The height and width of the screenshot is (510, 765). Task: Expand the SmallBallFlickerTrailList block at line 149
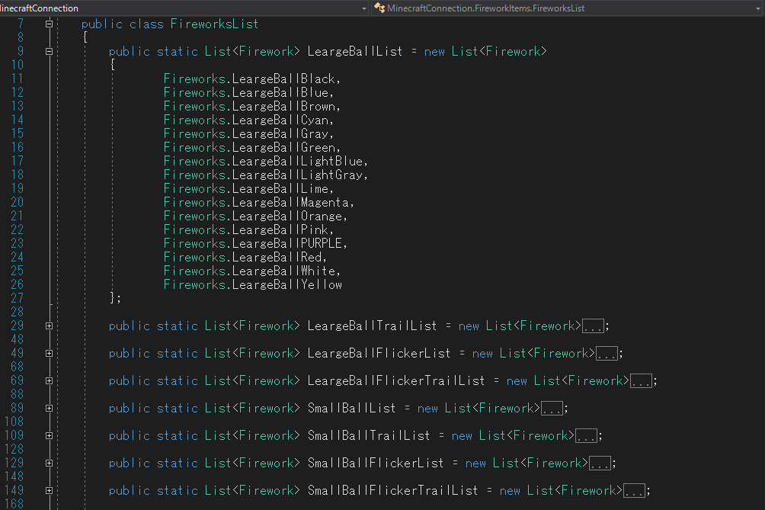pyautogui.click(x=49, y=490)
